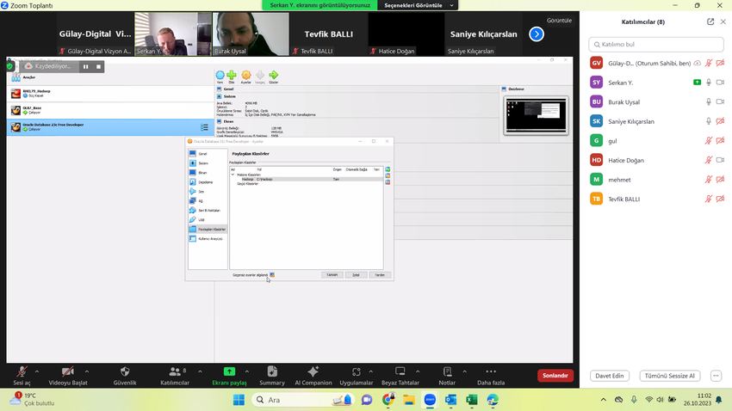Click the Davet Edin button
This screenshot has width=732, height=411.
609,376
